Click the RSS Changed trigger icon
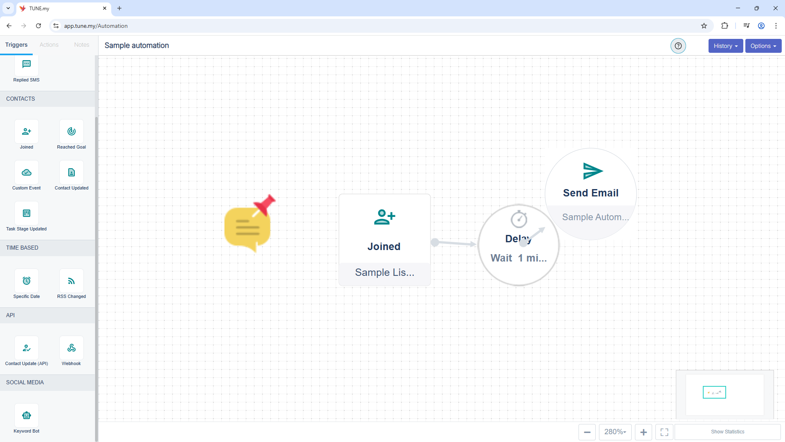This screenshot has height=442, width=785. coord(71,281)
